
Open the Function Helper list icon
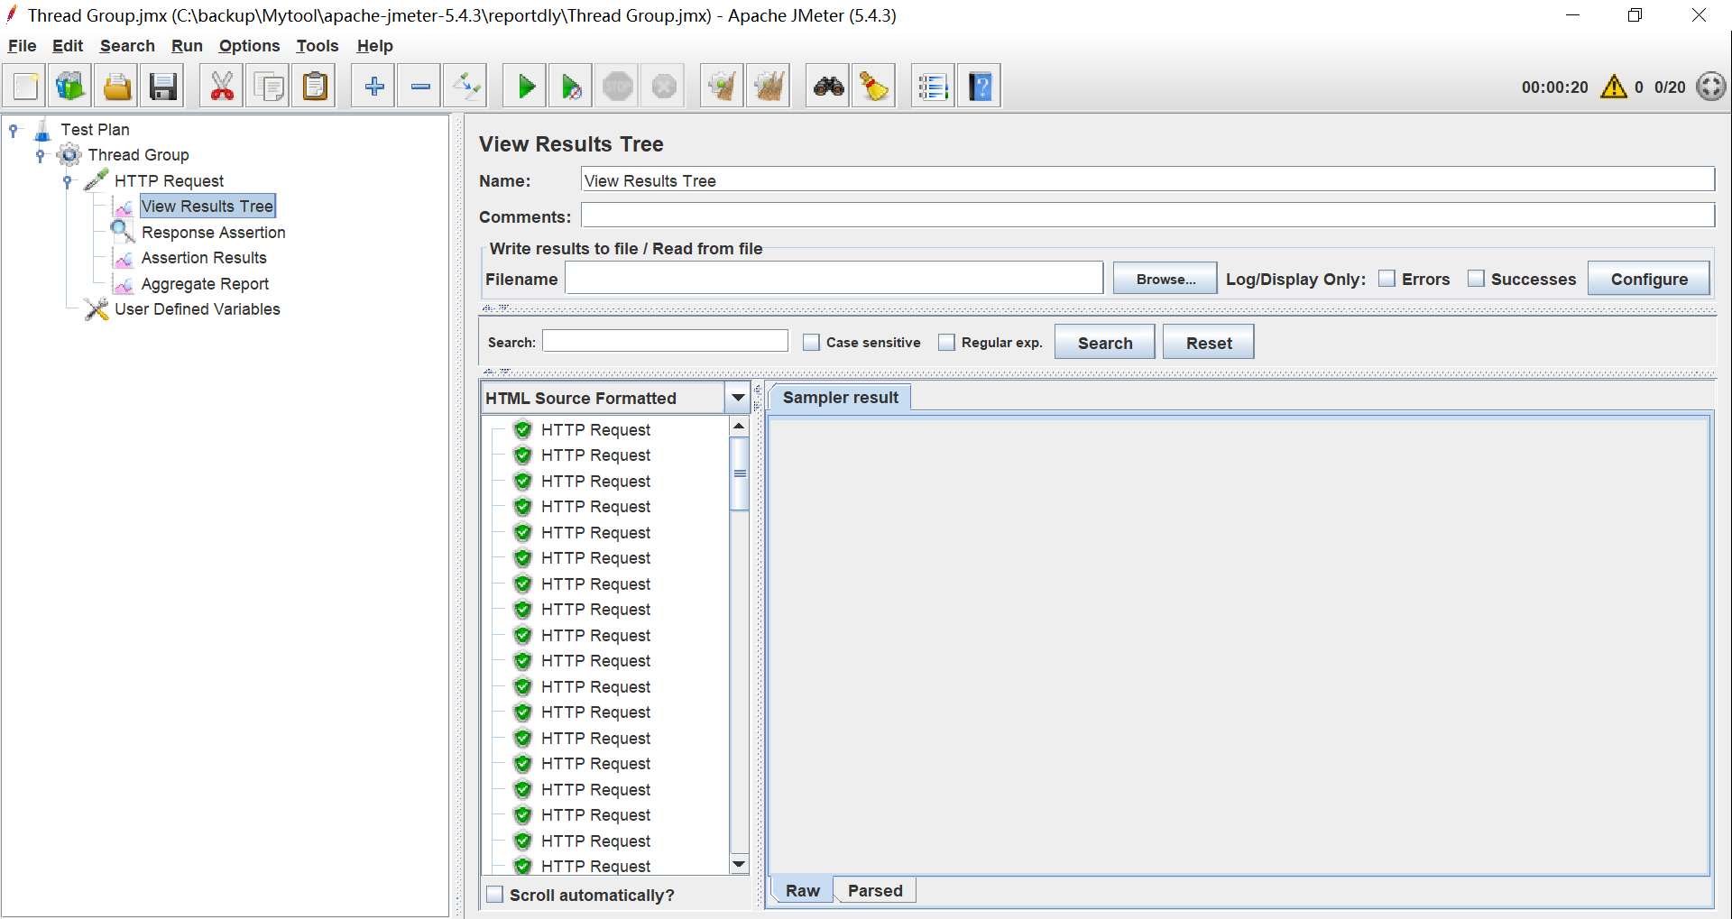click(933, 87)
